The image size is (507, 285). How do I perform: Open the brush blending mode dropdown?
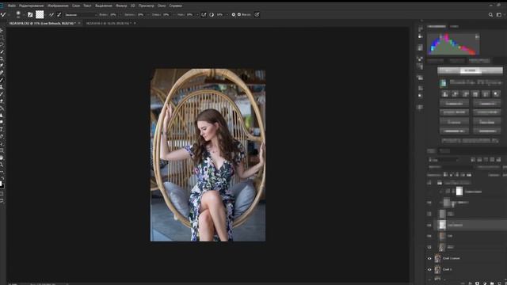pos(81,14)
